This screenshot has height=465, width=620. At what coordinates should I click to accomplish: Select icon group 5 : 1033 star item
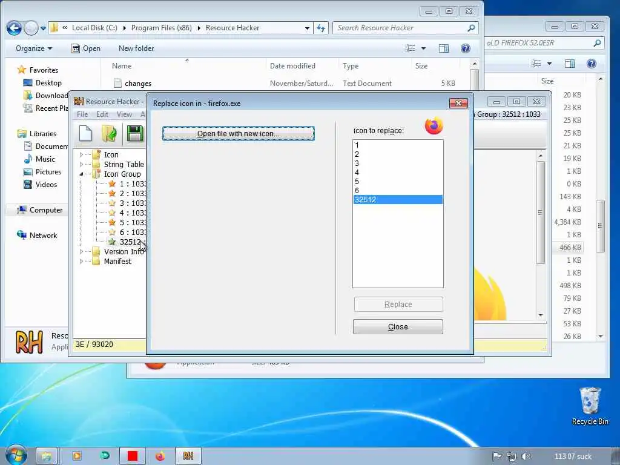coord(128,223)
